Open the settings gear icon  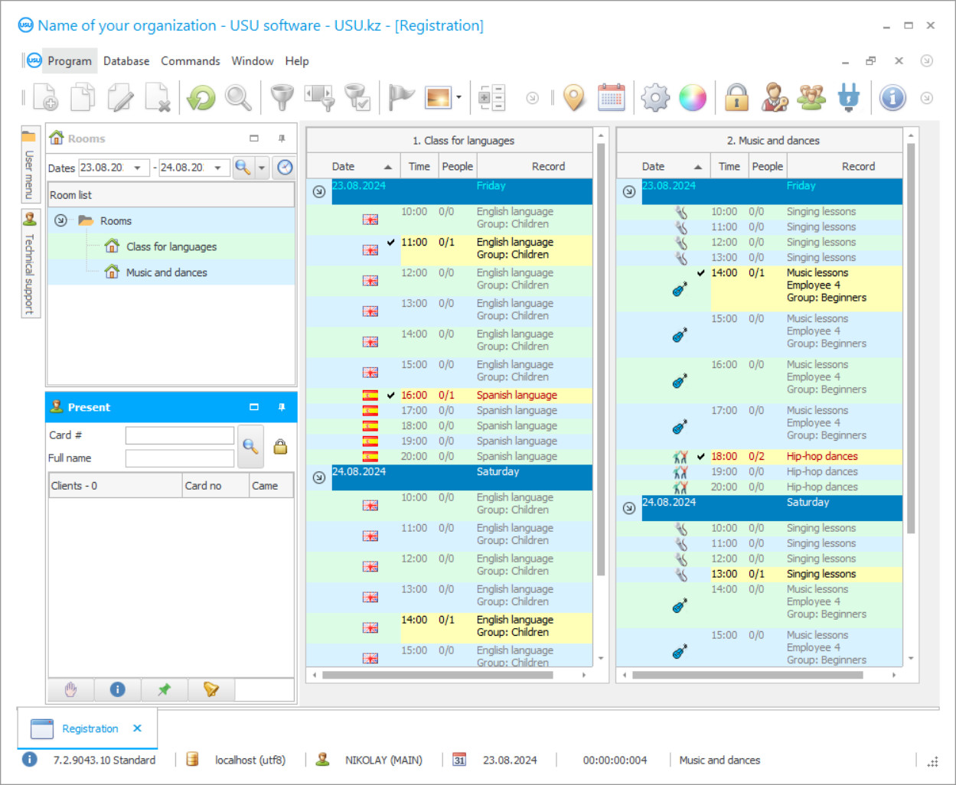pos(654,97)
